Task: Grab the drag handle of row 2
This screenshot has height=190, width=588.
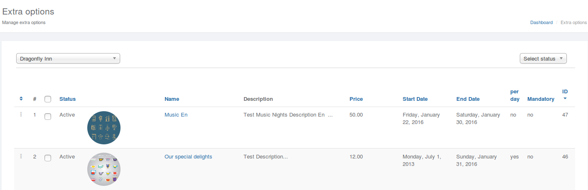Action: [21, 156]
